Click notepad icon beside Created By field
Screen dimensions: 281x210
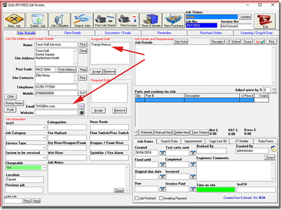click(x=274, y=149)
